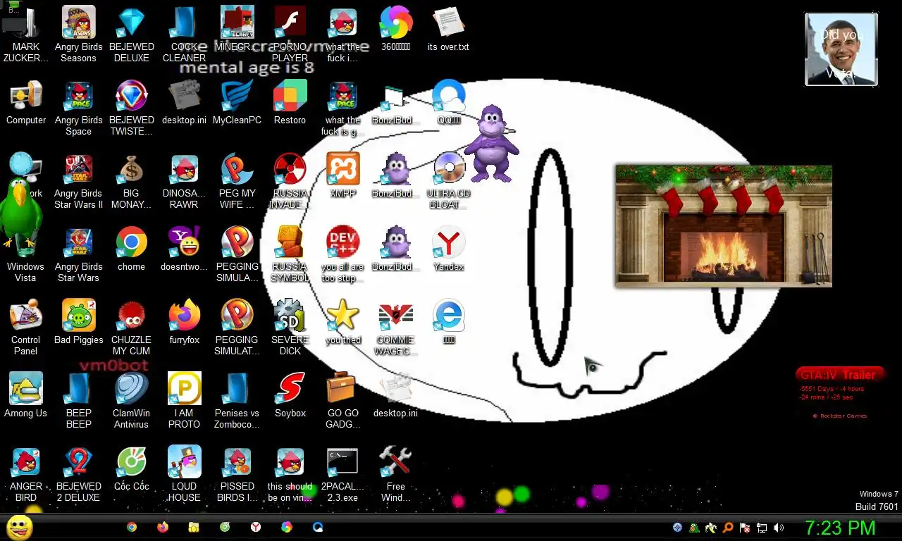This screenshot has height=541, width=902.
Task: Click the purple Bonzi Buddy character
Action: tap(490, 144)
